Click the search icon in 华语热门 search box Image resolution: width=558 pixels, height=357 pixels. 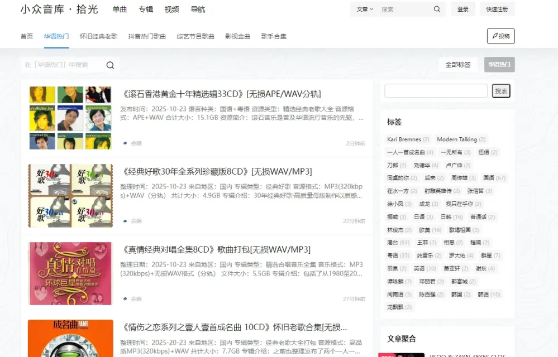coord(111,65)
